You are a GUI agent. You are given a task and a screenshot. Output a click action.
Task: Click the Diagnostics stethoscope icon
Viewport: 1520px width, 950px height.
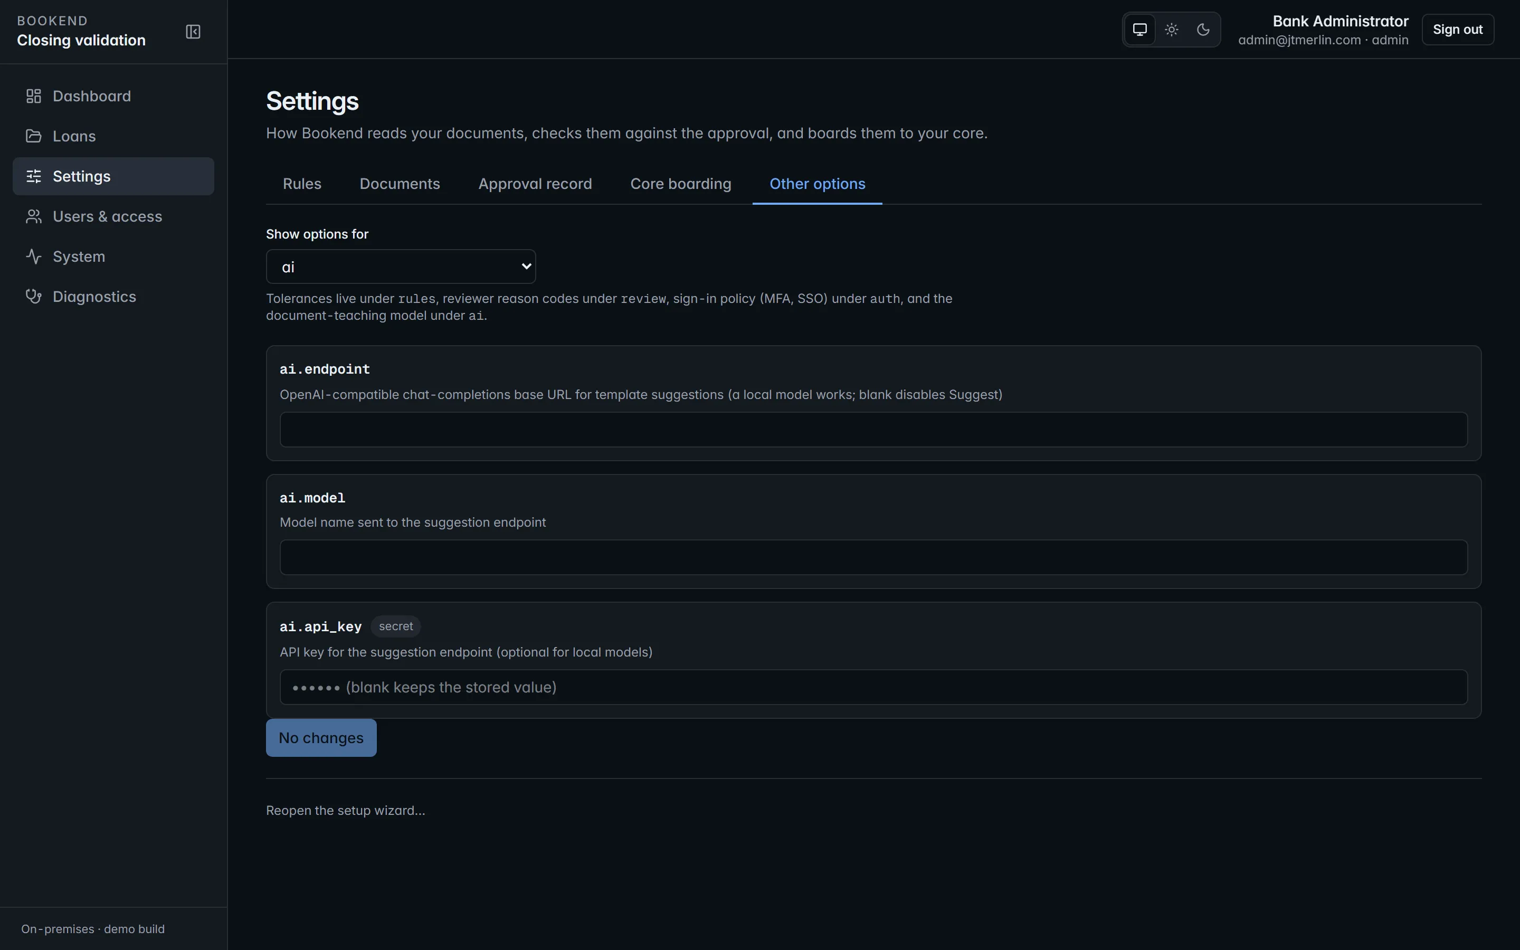click(33, 297)
